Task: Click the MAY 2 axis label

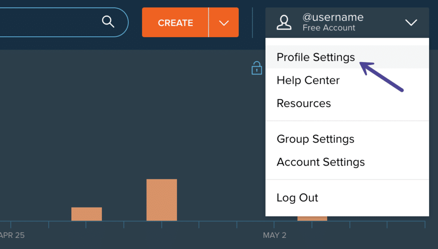Action: [275, 235]
